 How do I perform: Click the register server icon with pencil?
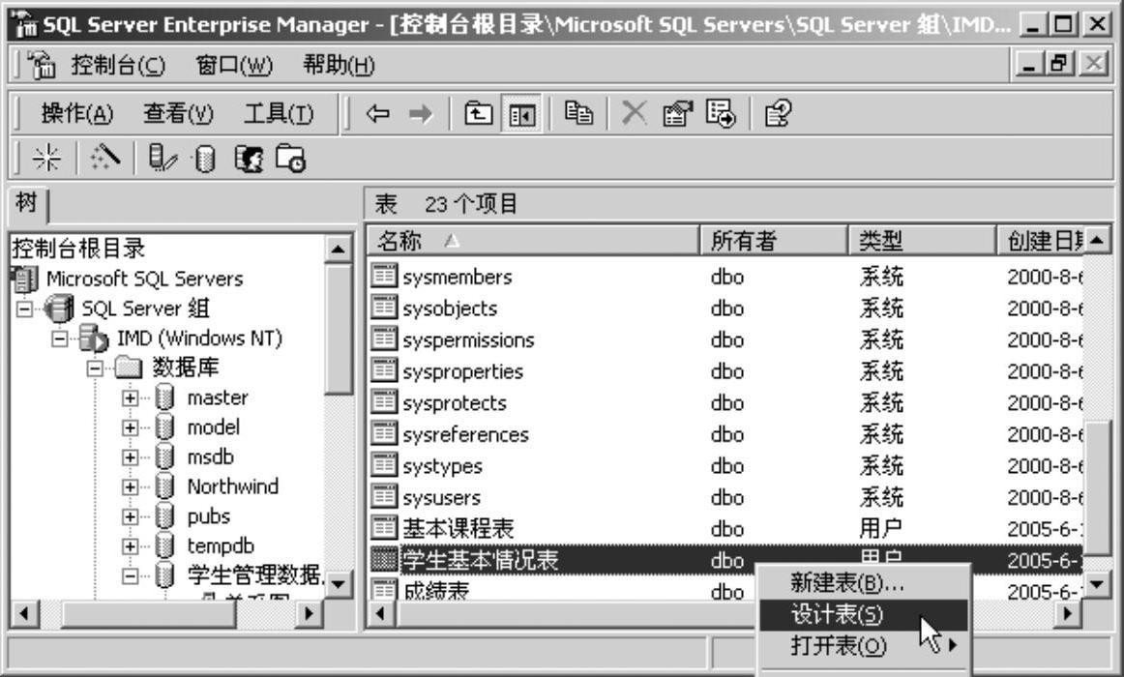162,158
